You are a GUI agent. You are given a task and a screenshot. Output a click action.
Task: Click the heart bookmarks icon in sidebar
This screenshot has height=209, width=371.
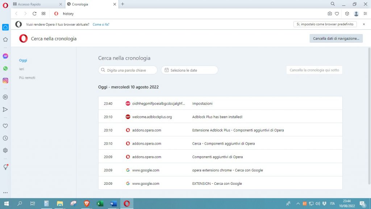[5, 126]
